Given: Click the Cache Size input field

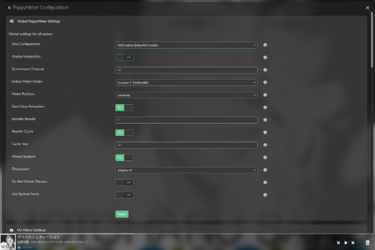Looking at the screenshot, I should point(186,145).
